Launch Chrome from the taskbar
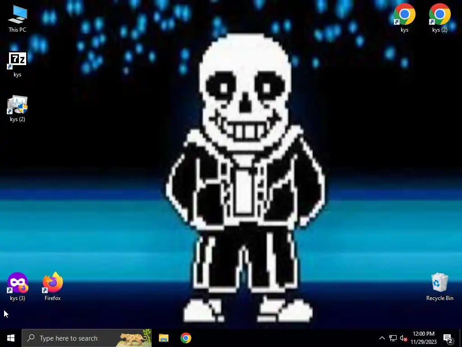This screenshot has height=347, width=462. click(185, 338)
